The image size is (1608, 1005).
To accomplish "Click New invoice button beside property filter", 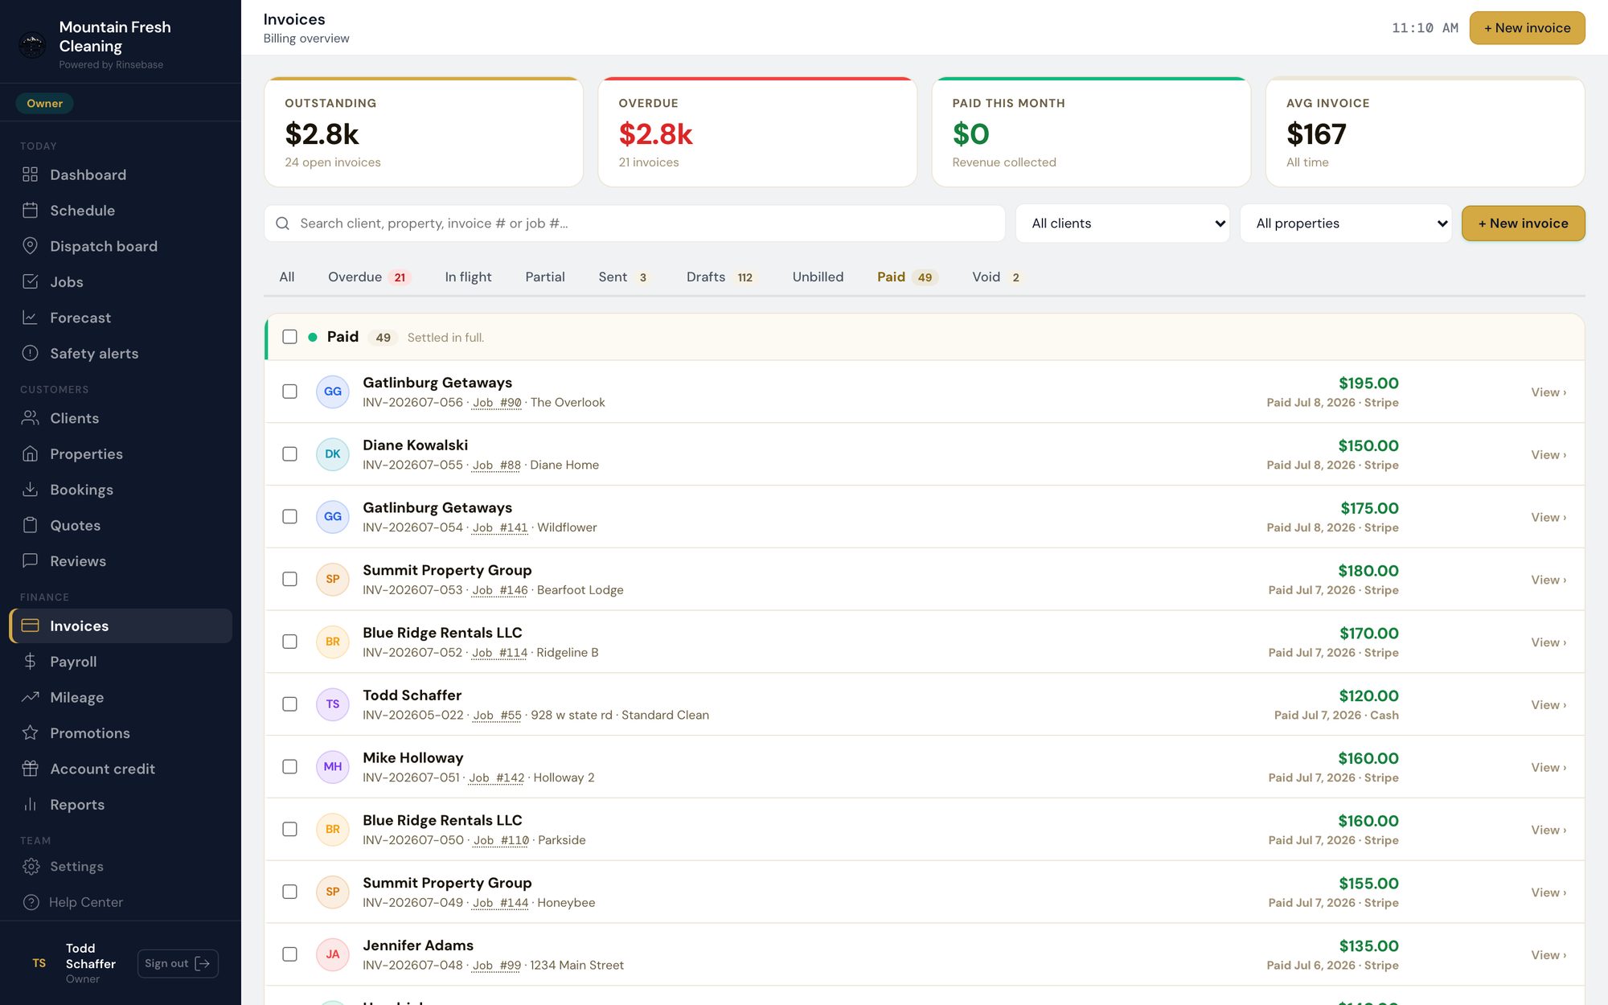I will tap(1523, 224).
